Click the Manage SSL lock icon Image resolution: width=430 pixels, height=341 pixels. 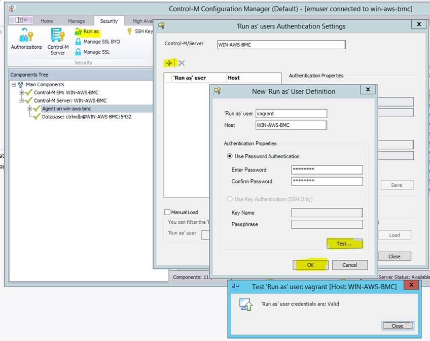tap(78, 52)
